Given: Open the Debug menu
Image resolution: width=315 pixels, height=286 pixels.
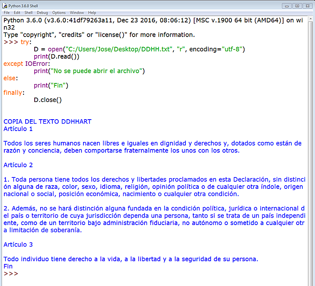Looking at the screenshot, I should pyautogui.click(x=41, y=13).
